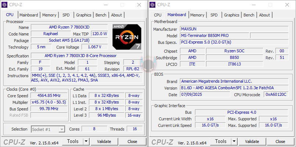
Task: Click the 4564.85 MHz core speed value
Action: point(49,95)
